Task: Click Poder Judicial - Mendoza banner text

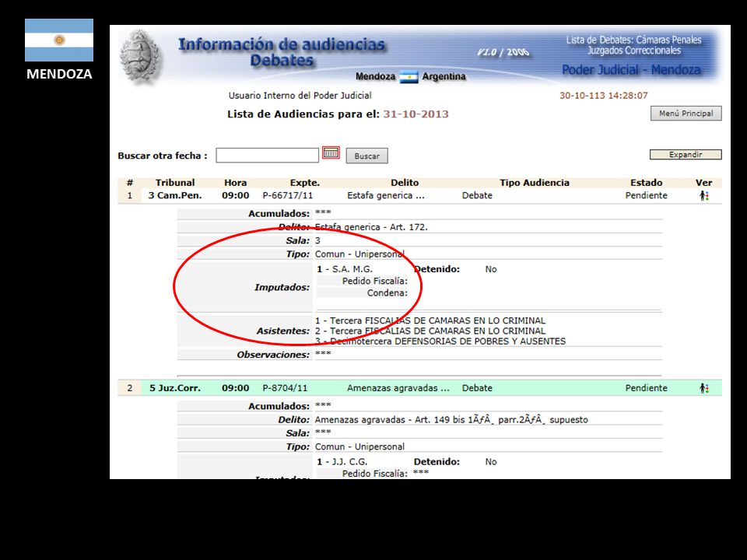Action: tap(631, 71)
